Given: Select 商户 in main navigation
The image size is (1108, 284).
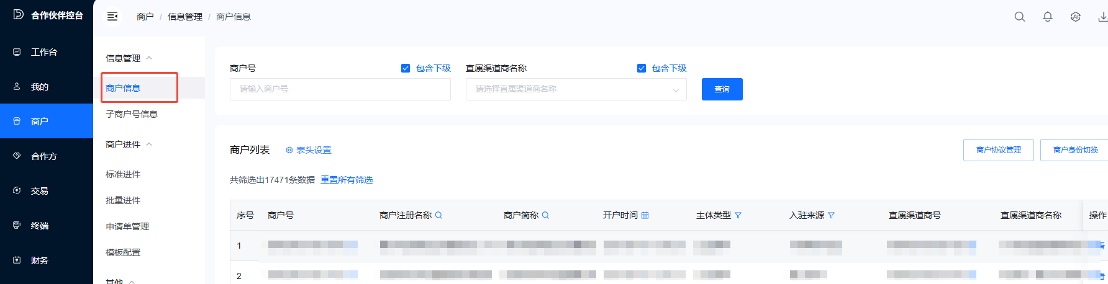Looking at the screenshot, I should 47,121.
